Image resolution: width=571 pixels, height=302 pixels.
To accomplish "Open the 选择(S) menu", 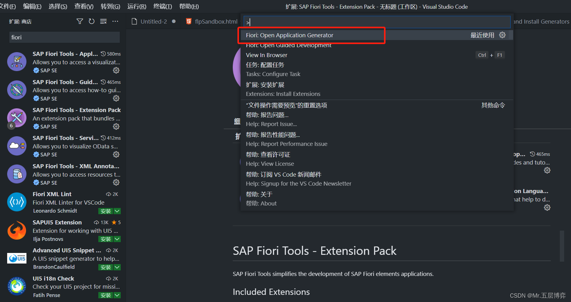I will [x=58, y=7].
